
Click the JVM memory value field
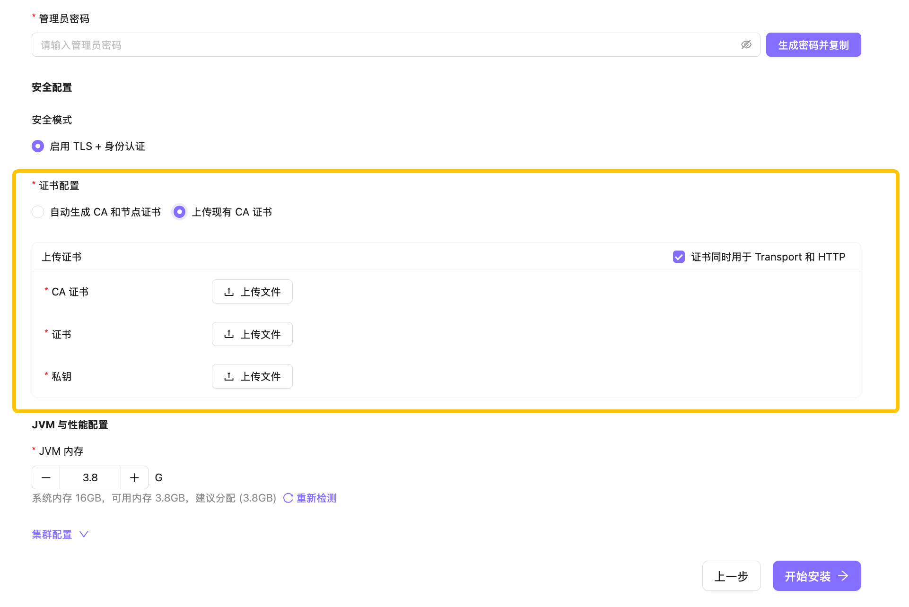click(x=90, y=477)
